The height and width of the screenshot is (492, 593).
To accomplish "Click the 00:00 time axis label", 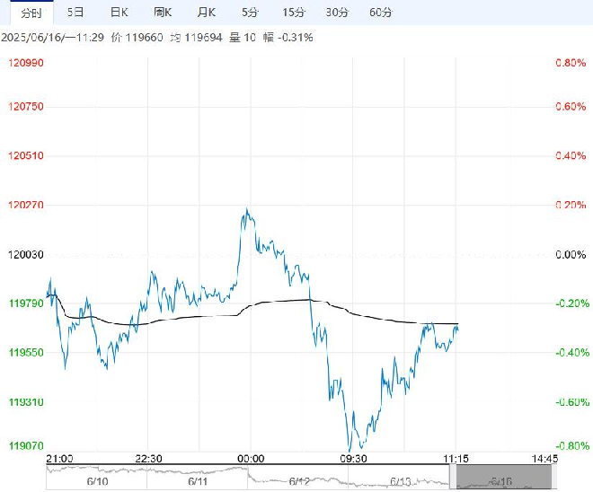I will tap(251, 459).
